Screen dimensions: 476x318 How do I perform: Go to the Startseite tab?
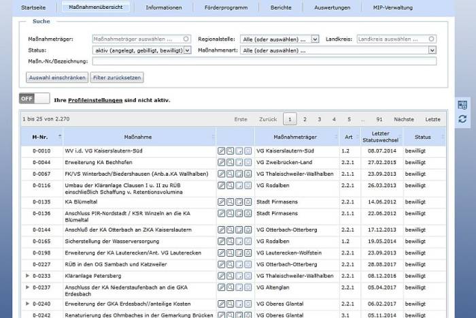click(33, 7)
